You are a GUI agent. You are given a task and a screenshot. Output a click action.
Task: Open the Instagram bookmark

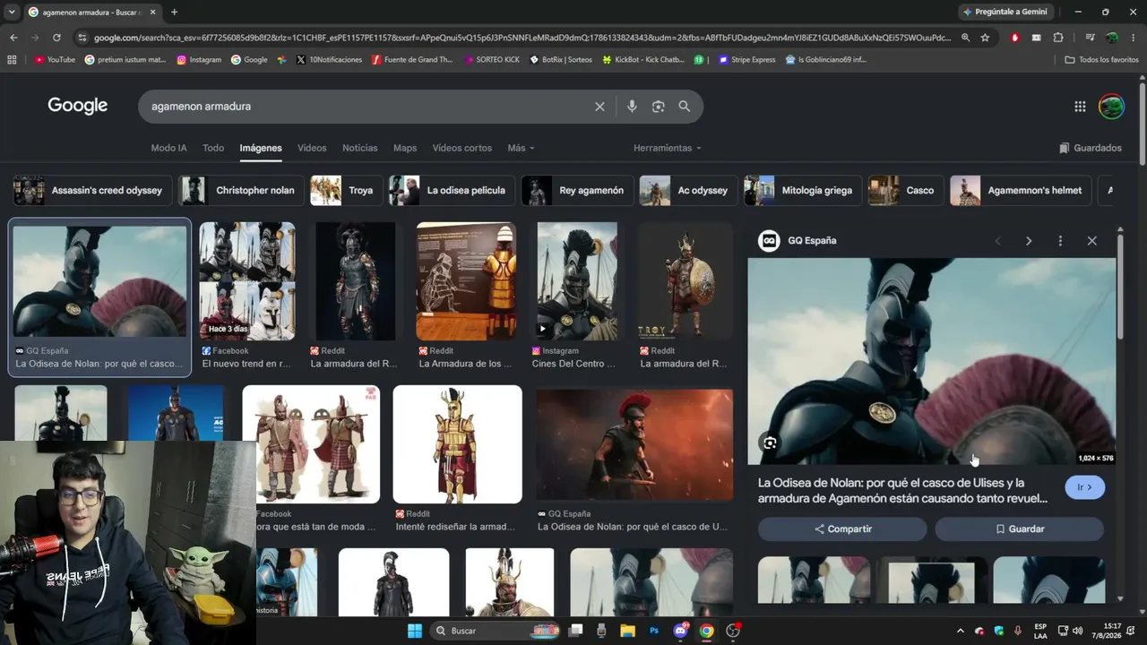coord(199,60)
